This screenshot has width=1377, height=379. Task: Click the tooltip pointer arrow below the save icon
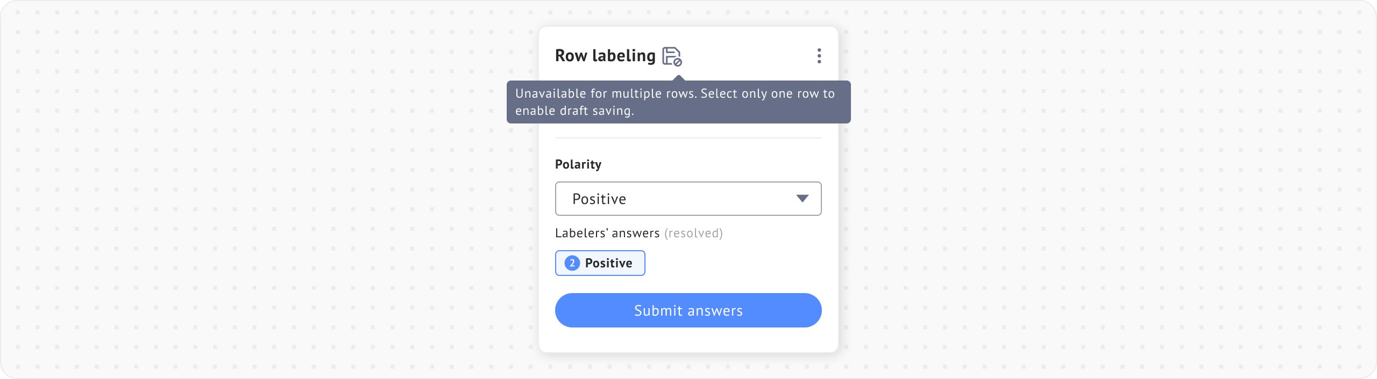679,78
